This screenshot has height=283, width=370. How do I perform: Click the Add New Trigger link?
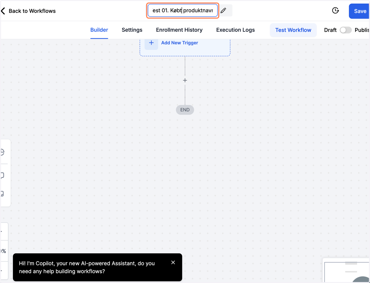180,43
